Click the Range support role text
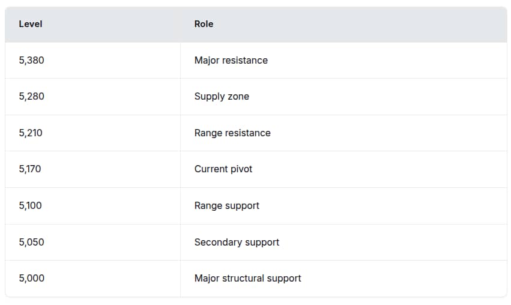Image resolution: width=511 pixels, height=305 pixels. [x=227, y=205]
